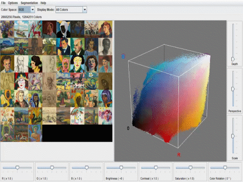Click the Scale slider handle
Screen dimensions: 243x182
tap(233, 136)
